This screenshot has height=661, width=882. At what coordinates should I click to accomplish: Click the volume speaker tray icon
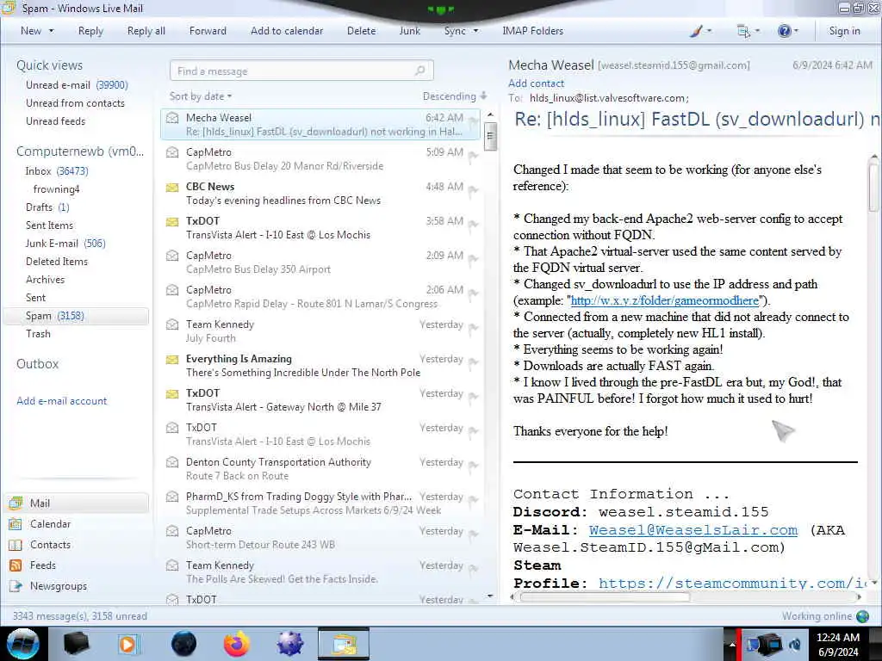795,645
